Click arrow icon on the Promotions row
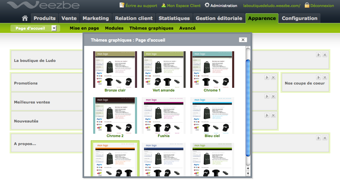The image size is (340, 186). tap(267, 78)
